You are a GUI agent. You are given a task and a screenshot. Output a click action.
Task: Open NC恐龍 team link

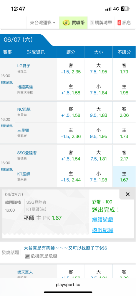click(x=24, y=110)
